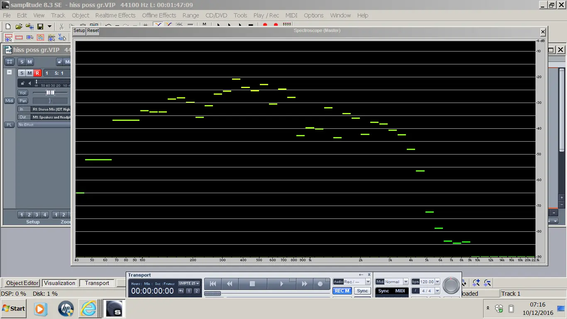Click the rewind button in Transport
Image resolution: width=567 pixels, height=319 pixels.
coord(229,284)
